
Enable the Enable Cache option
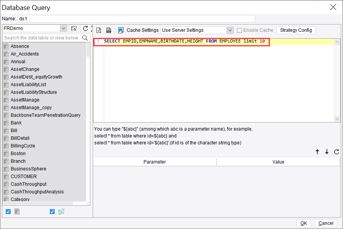coord(239,30)
